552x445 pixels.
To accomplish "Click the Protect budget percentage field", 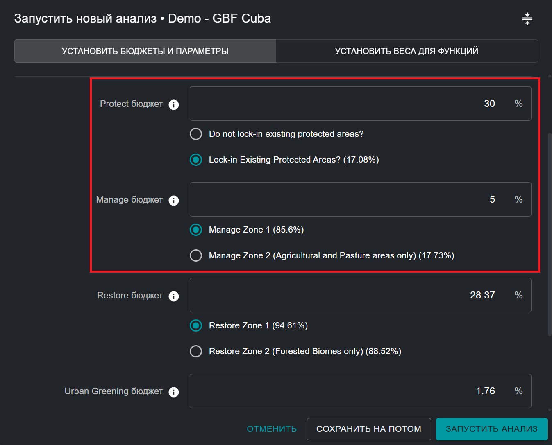I will pyautogui.click(x=348, y=104).
